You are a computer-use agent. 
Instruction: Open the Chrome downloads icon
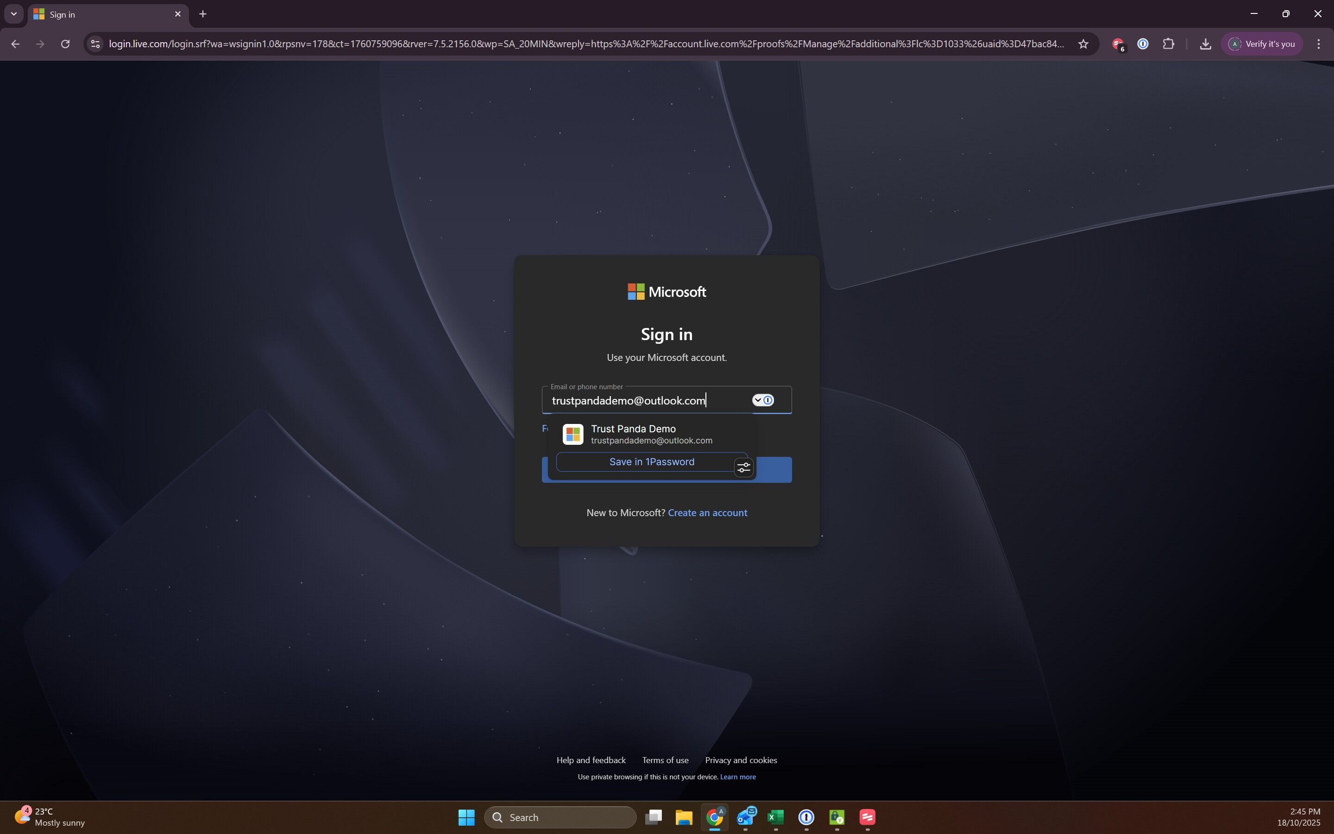[1205, 44]
